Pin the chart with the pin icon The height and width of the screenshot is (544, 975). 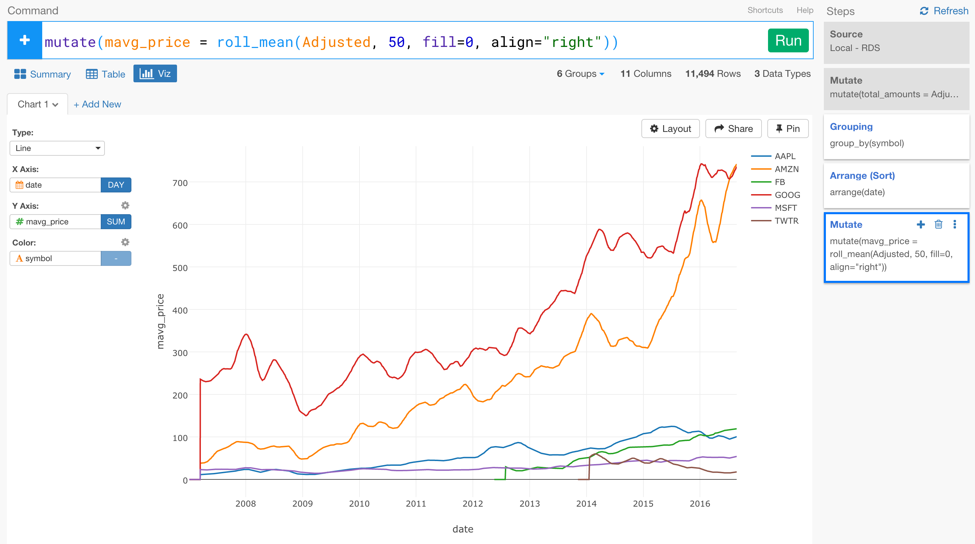tap(788, 129)
